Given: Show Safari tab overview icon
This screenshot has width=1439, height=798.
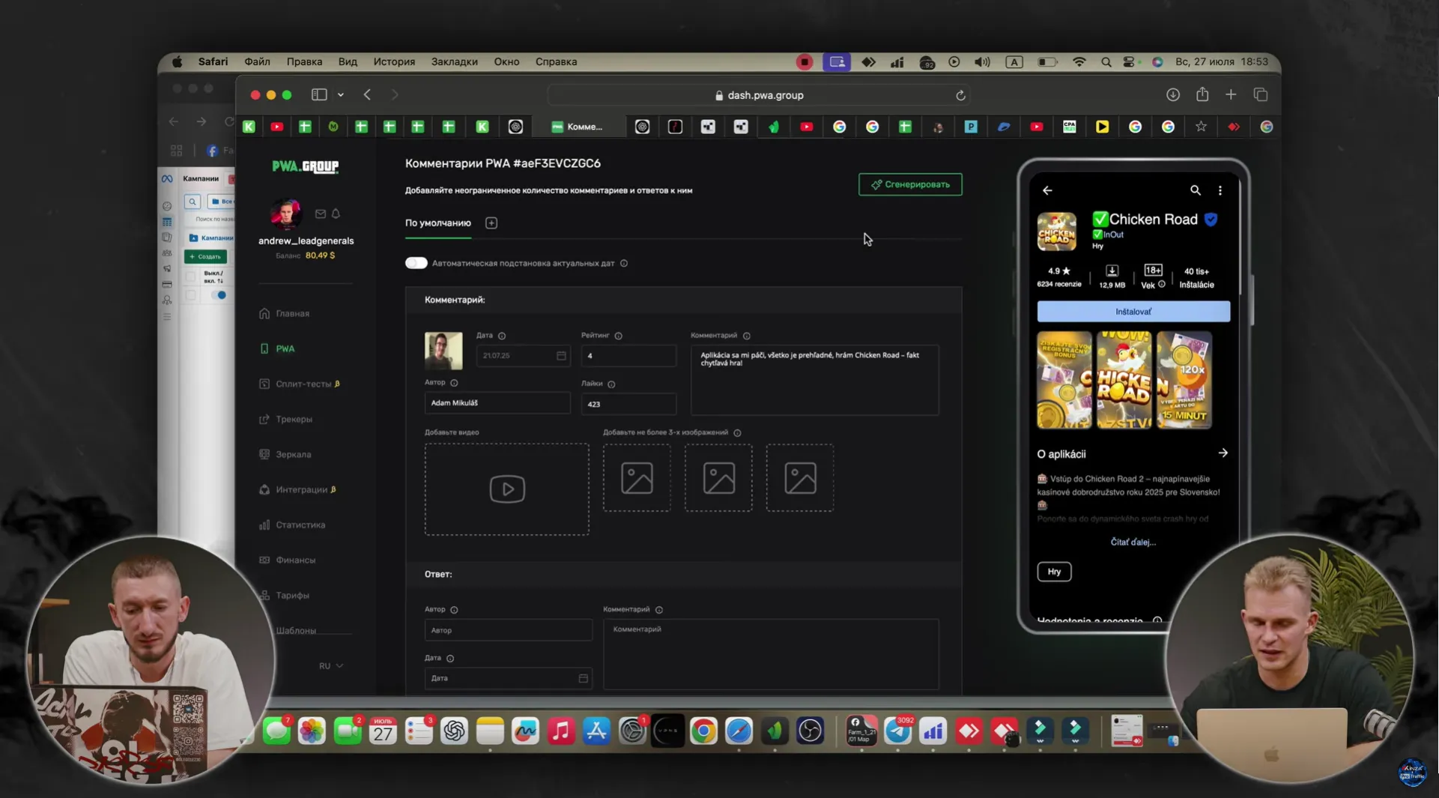Looking at the screenshot, I should tap(1261, 94).
